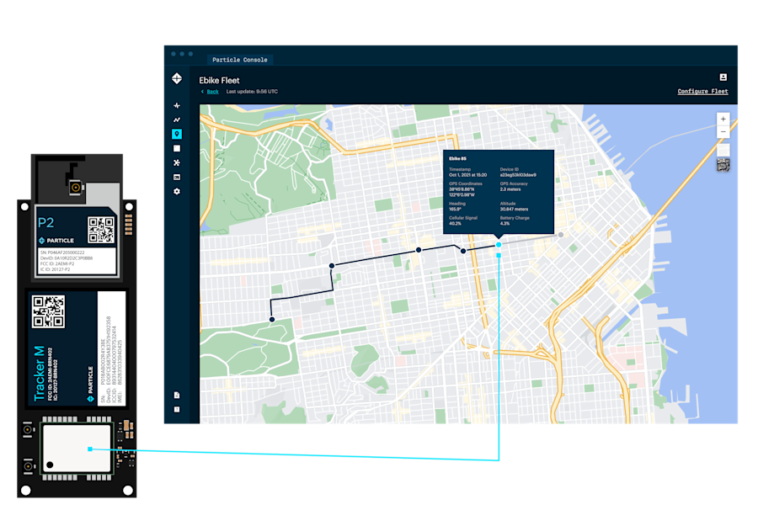This screenshot has height=526, width=758.
Task: Click the Ebike Fleet page title
Action: (x=219, y=80)
